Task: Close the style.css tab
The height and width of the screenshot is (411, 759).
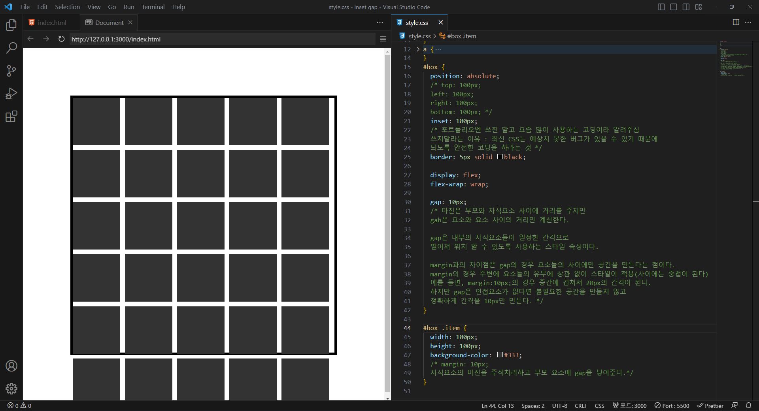Action: 440,23
